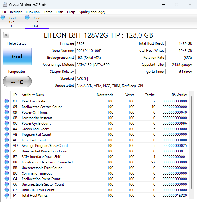Click the Standard ACS-3 field

coord(134,79)
